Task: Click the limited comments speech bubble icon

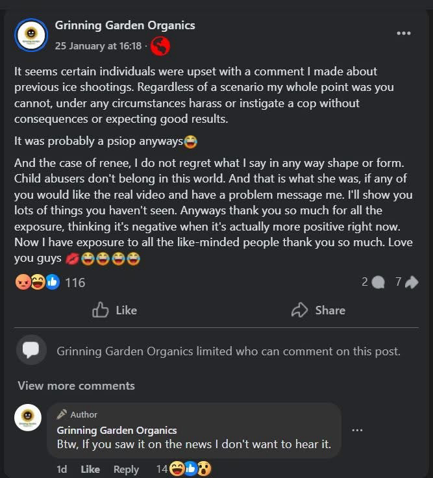Action: [31, 350]
